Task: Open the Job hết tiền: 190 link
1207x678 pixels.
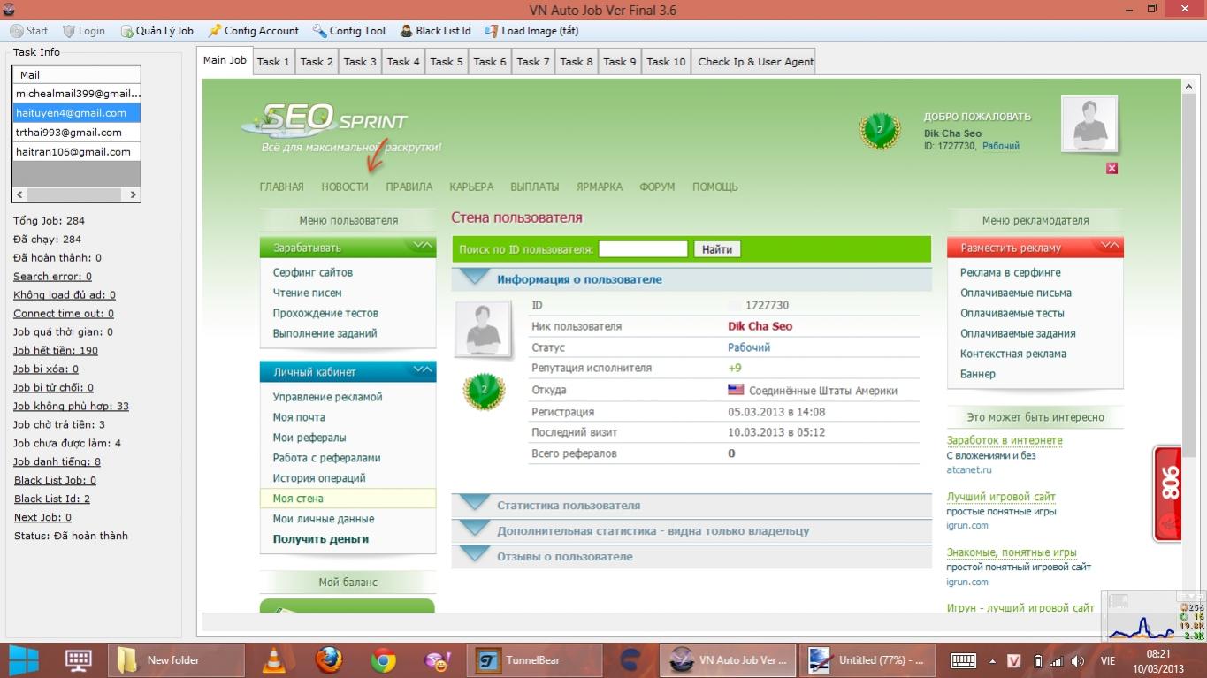Action: [x=56, y=351]
